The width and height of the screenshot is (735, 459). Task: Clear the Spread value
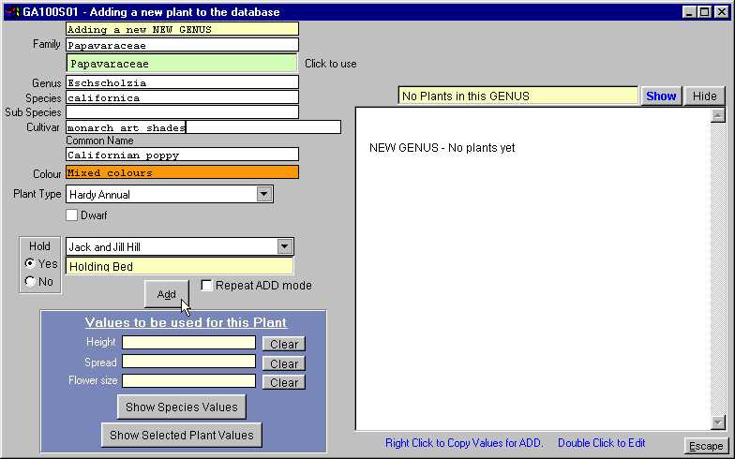tap(283, 363)
